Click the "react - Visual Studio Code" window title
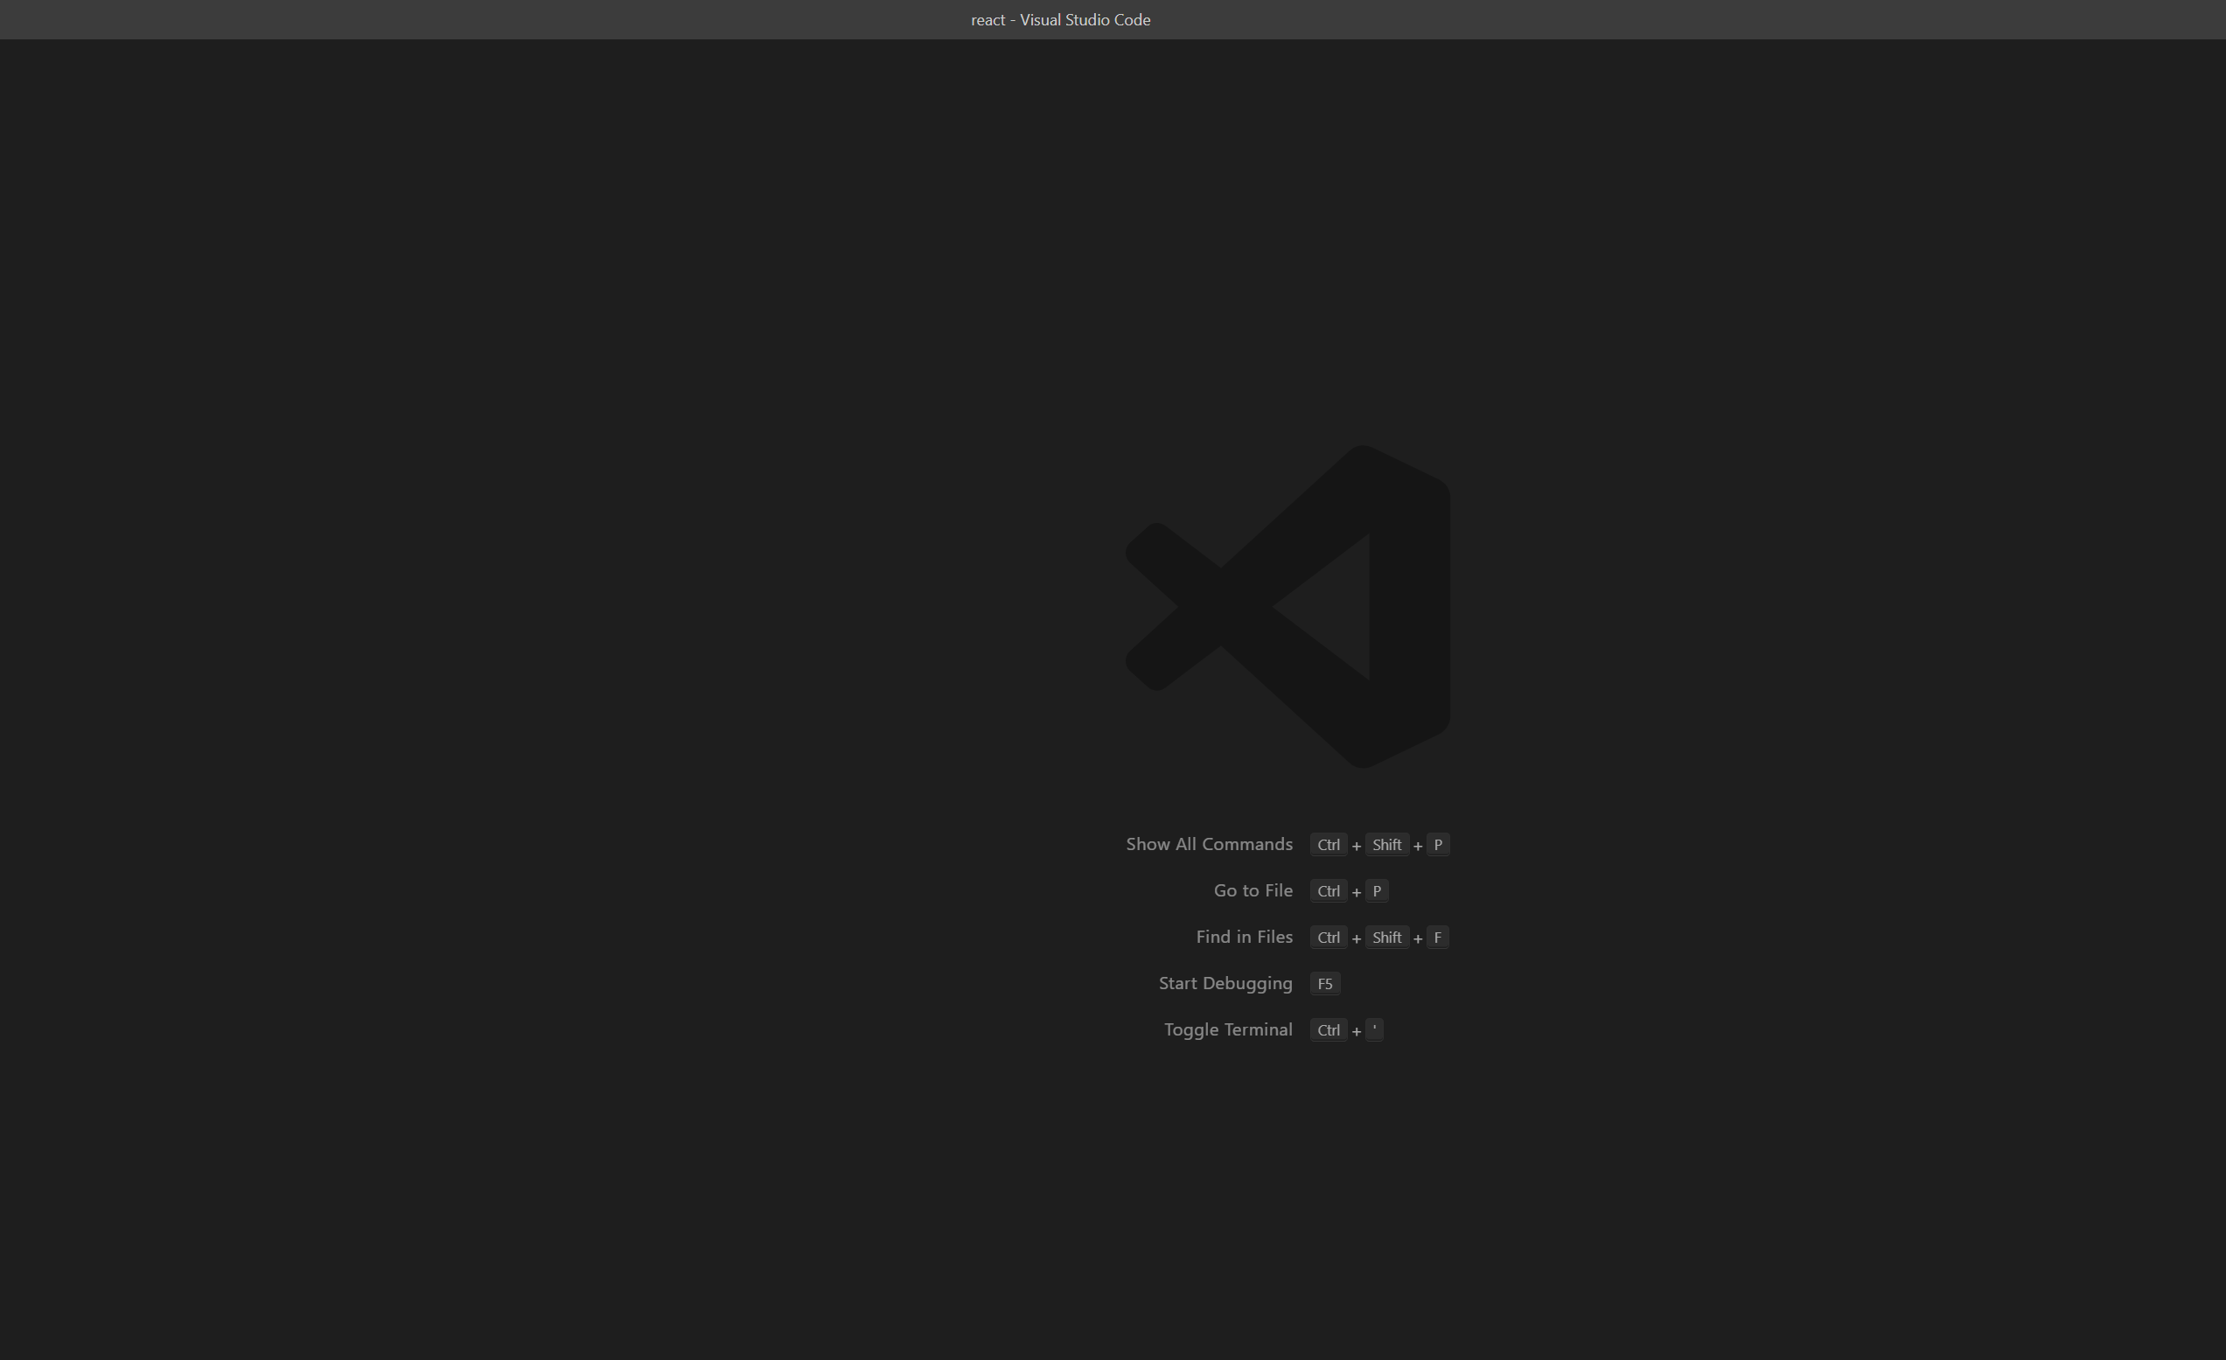 coord(1060,20)
